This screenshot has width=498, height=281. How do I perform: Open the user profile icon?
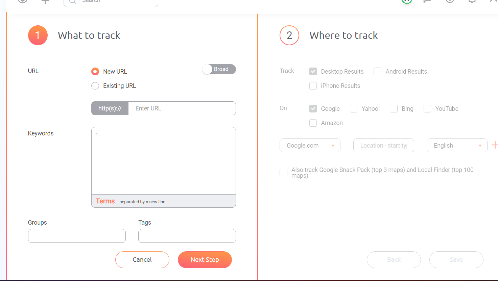pyautogui.click(x=494, y=1)
